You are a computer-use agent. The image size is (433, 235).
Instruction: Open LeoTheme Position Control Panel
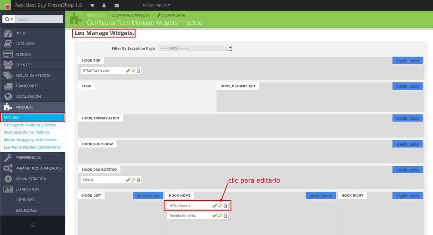32,147
